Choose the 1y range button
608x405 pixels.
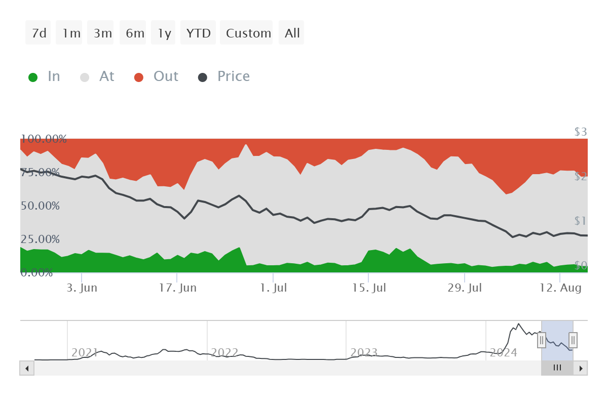point(163,33)
